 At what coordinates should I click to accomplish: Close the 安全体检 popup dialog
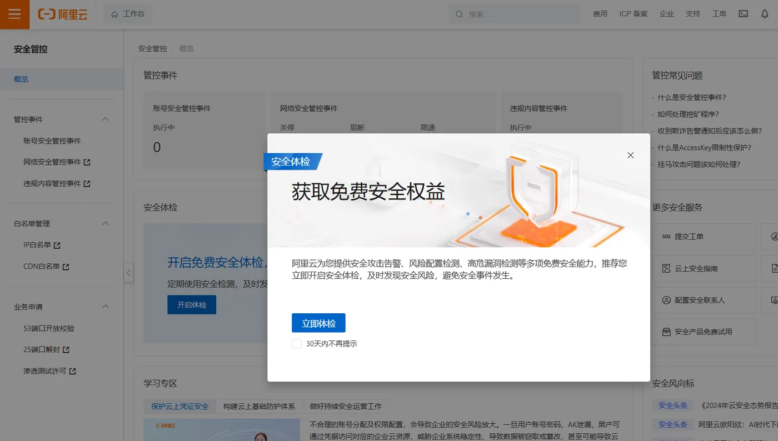pyautogui.click(x=630, y=156)
